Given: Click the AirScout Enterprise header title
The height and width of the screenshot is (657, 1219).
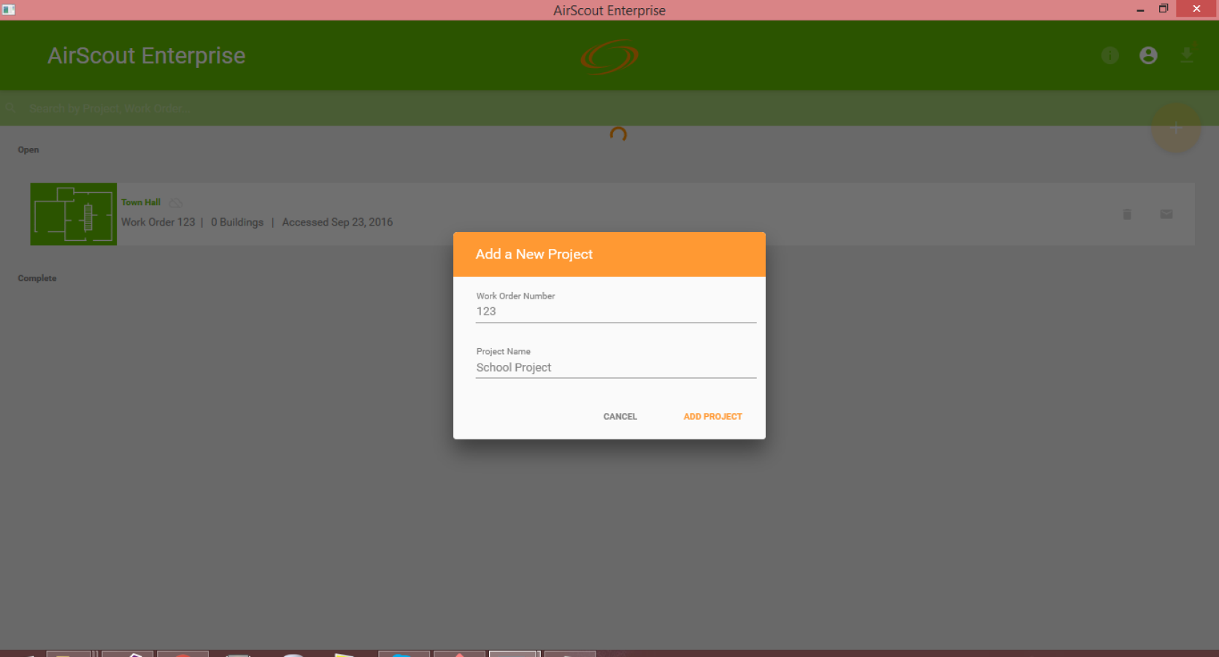Looking at the screenshot, I should (147, 55).
